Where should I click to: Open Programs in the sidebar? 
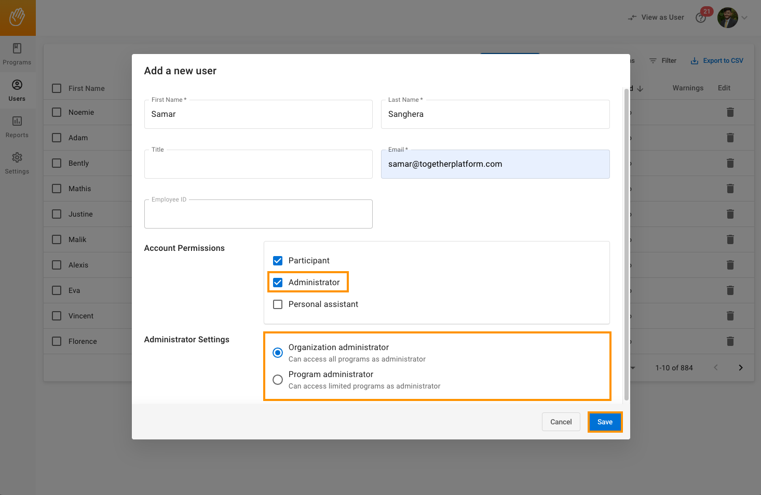point(17,54)
